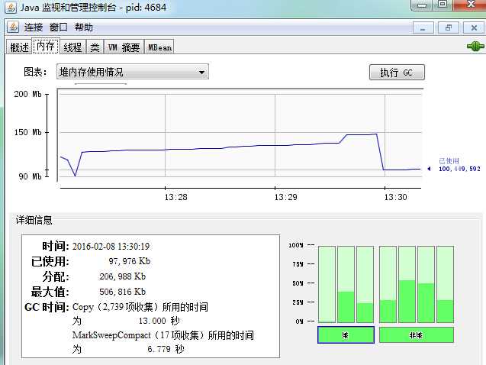
Task: Click the 执行 GC button
Action: tap(397, 73)
